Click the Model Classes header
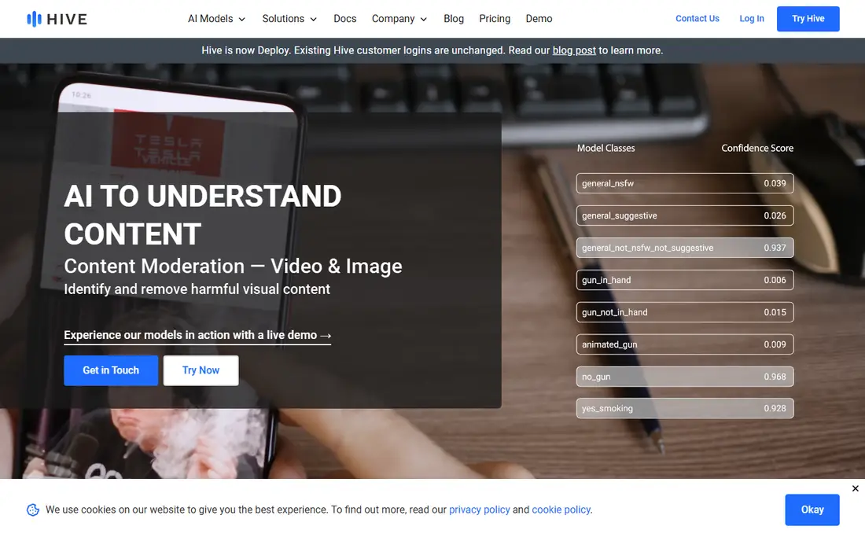The image size is (865, 541). (605, 148)
